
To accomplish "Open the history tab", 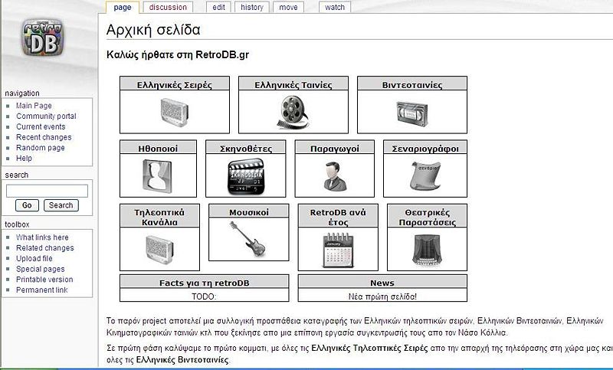I will point(252,8).
